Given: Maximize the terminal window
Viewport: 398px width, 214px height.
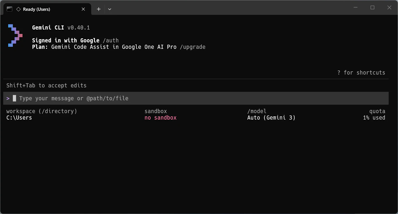Looking at the screenshot, I should 372,8.
